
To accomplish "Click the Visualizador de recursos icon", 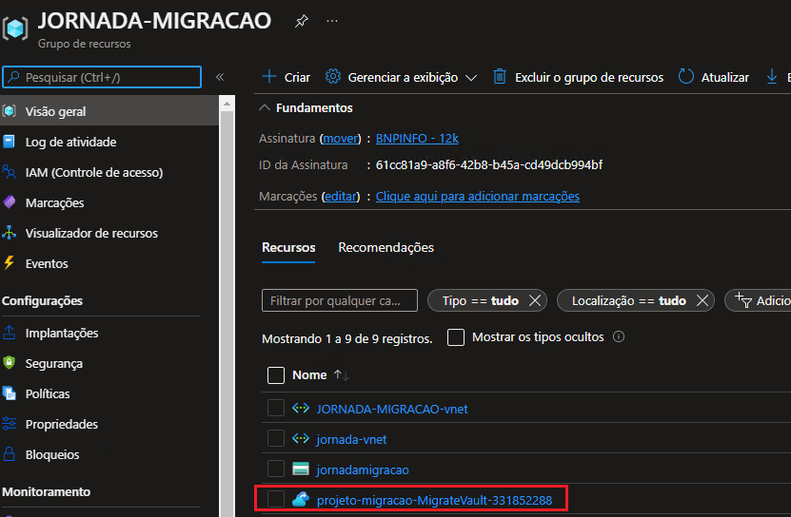I will (10, 233).
